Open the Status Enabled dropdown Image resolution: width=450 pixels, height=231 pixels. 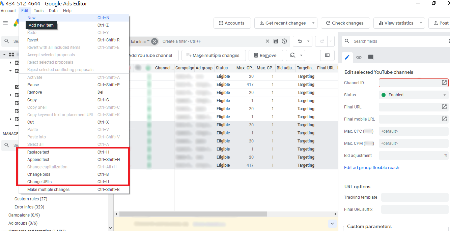(414, 95)
